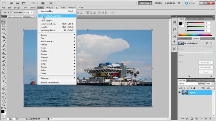This screenshot has width=216, height=121.
Task: Open Fill slider dropdown arrow
Action: point(213,88)
